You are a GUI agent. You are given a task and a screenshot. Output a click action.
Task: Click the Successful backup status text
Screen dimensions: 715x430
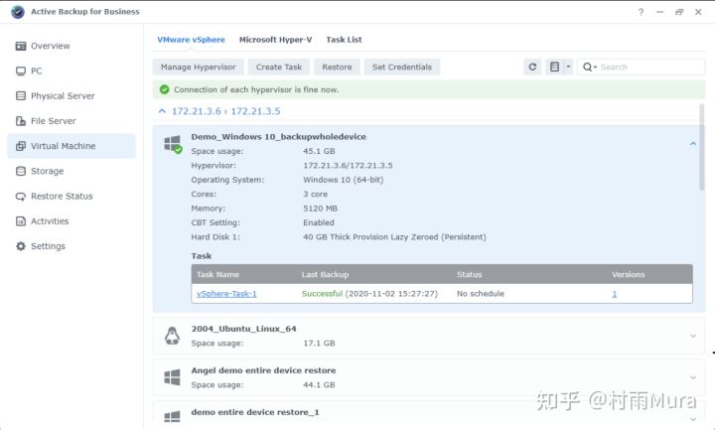click(322, 294)
